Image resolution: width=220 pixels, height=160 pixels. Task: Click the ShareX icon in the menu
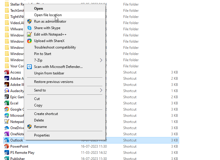pos(29,41)
